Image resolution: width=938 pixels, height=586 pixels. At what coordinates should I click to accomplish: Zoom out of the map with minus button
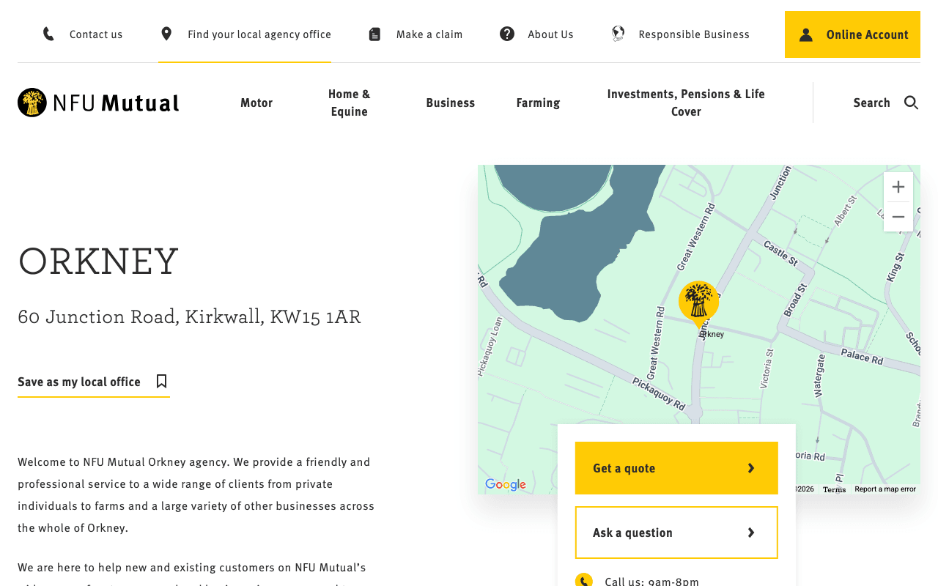pos(898,217)
